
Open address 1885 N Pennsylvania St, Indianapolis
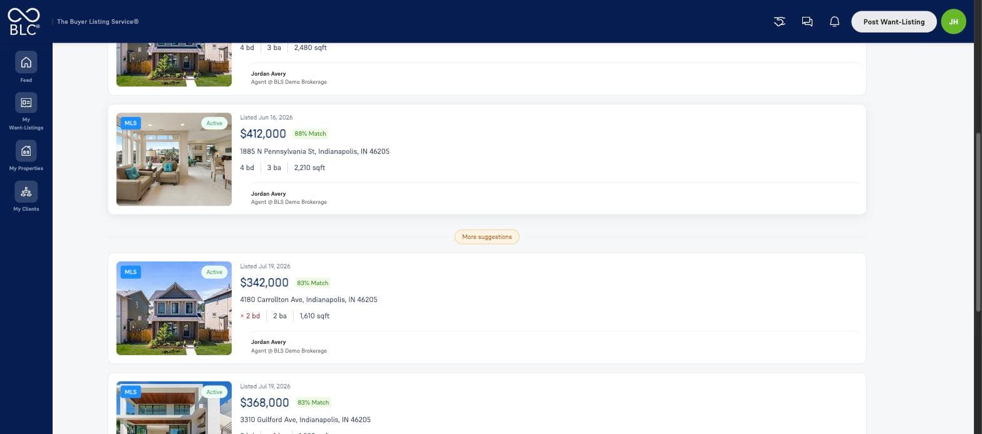click(x=314, y=151)
